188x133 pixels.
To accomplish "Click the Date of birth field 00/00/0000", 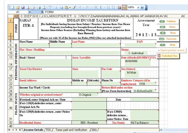I will [137, 63].
